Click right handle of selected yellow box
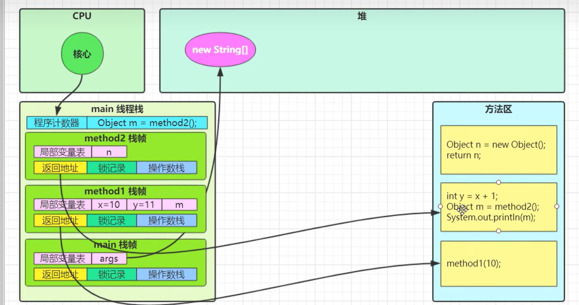This screenshot has width=579, height=305. tap(557, 207)
